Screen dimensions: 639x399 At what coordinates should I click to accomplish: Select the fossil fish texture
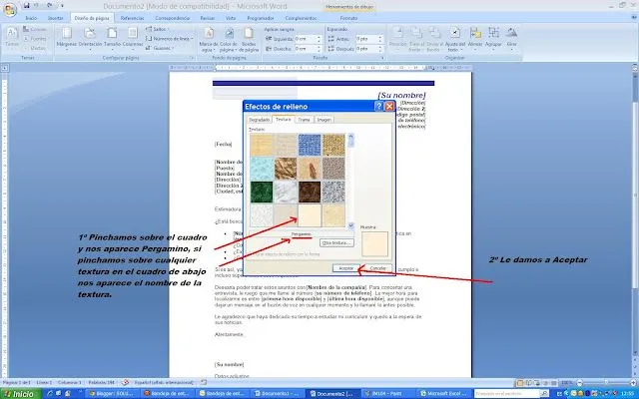tap(310, 169)
